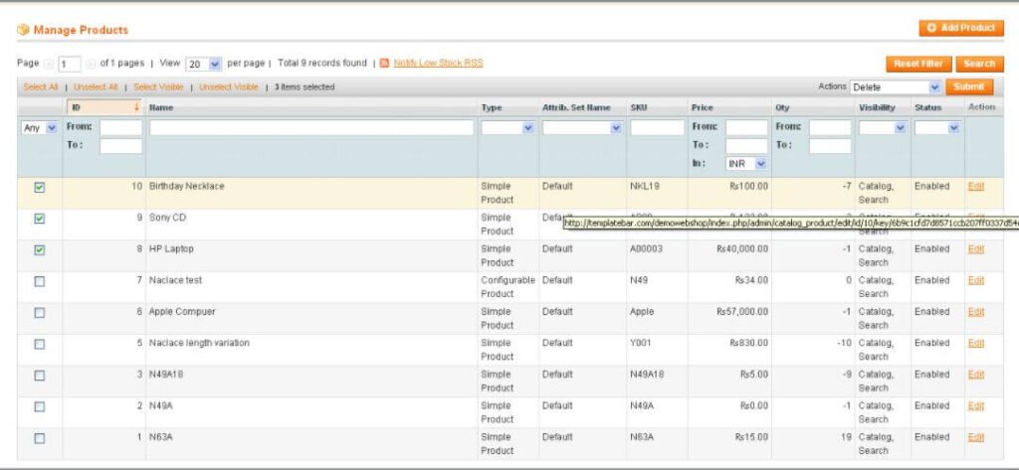This screenshot has height=470, width=1019.
Task: Open the View per page dropdown
Action: click(x=204, y=65)
